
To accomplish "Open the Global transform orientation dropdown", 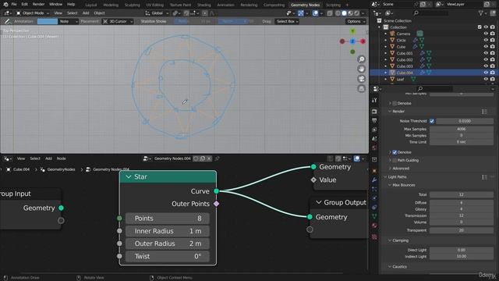I will click(157, 13).
